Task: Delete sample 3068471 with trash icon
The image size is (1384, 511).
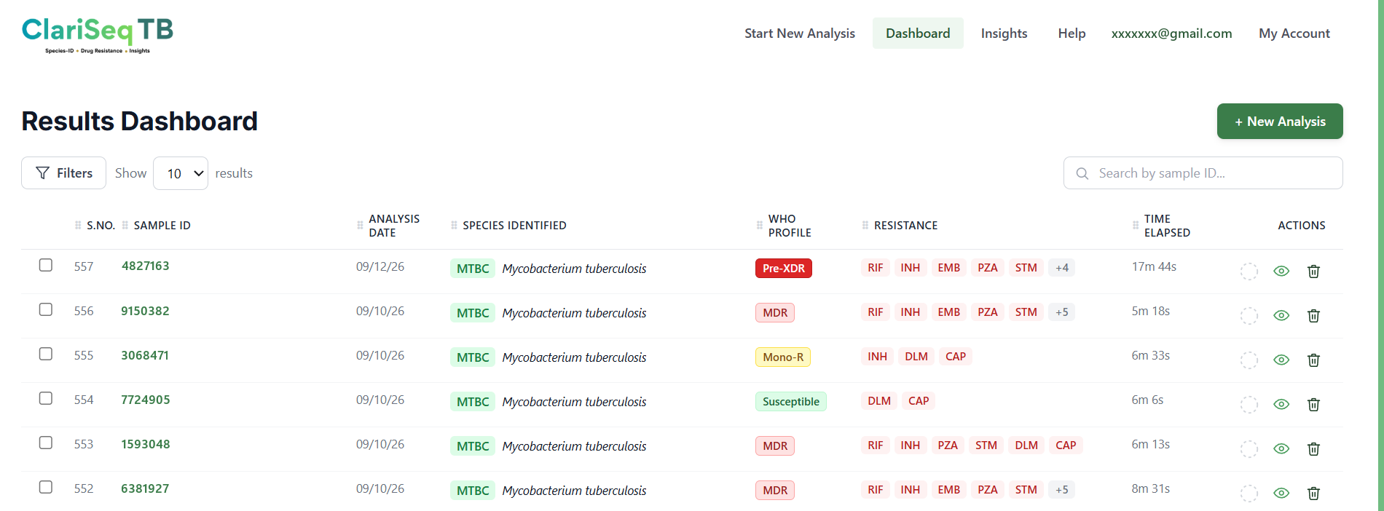Action: [1313, 360]
